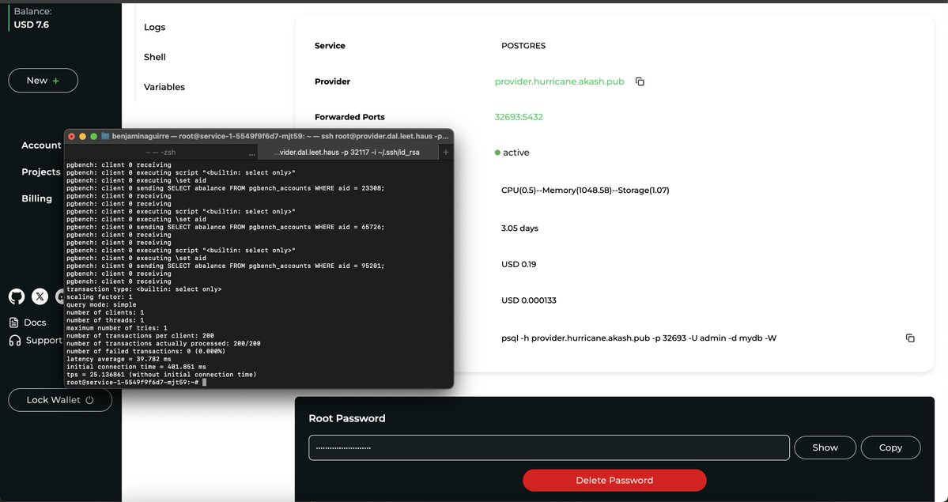This screenshot has width=948, height=502.
Task: Click the psql -h provider.hurricane.akash.pub command text
Action: (x=639, y=338)
